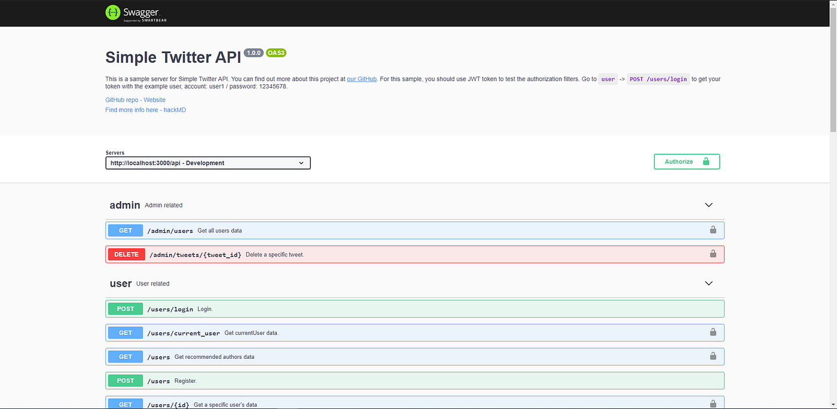Expand the GET /admin/users operation
Screen dimensions: 837x409
[x=415, y=230]
